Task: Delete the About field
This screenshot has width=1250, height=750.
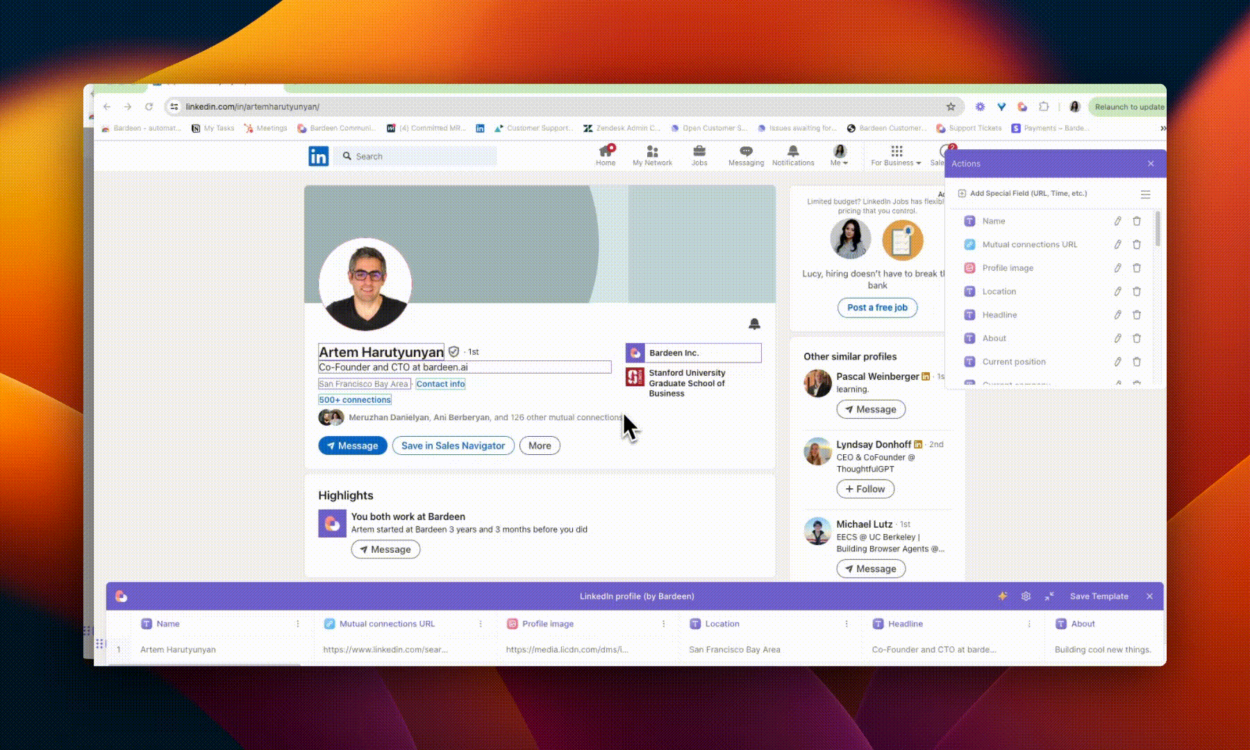Action: (1137, 338)
